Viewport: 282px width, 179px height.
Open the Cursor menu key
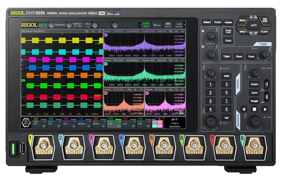pos(218,22)
